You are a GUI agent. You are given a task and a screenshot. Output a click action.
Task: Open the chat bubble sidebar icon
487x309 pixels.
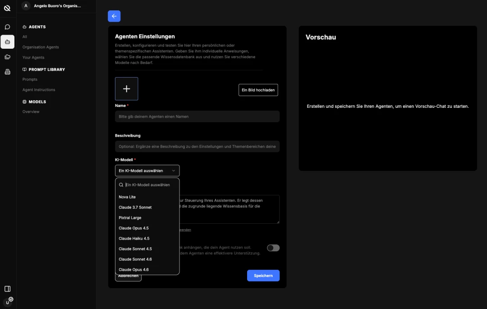[x=8, y=27]
